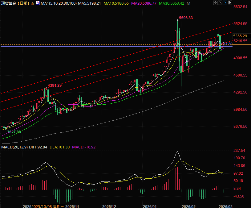This screenshot has width=251, height=208.
Task: Click the 2025/10/08 date marker on time axis
Action: tap(43, 206)
